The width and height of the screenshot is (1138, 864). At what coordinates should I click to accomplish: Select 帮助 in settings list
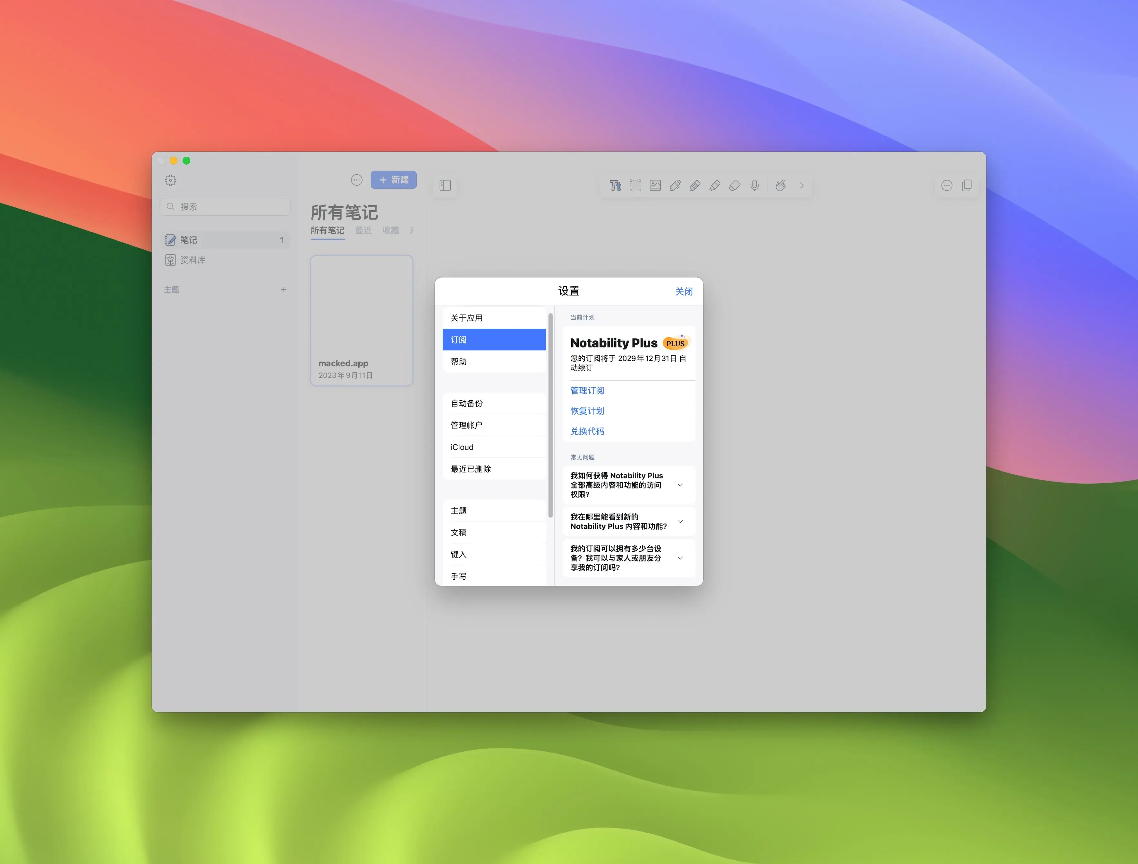click(x=494, y=362)
